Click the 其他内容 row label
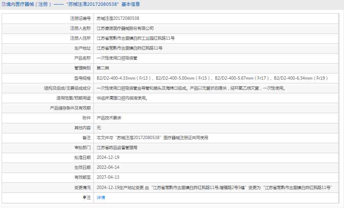344x208 pixels. [83, 128]
